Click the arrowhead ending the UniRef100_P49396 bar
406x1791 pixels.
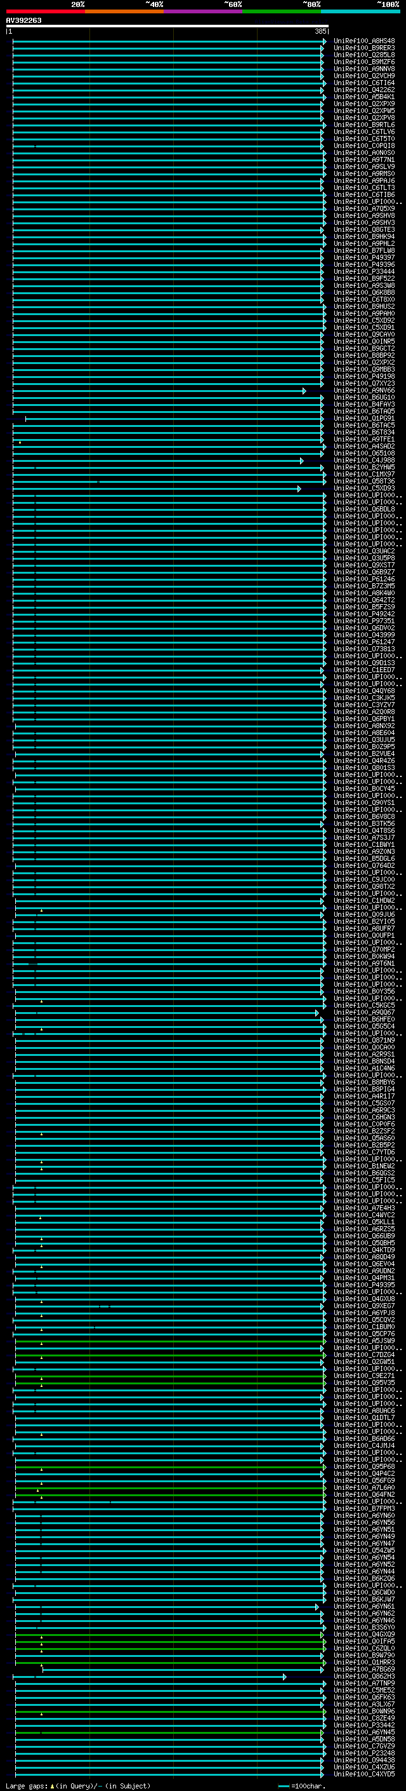click(322, 265)
